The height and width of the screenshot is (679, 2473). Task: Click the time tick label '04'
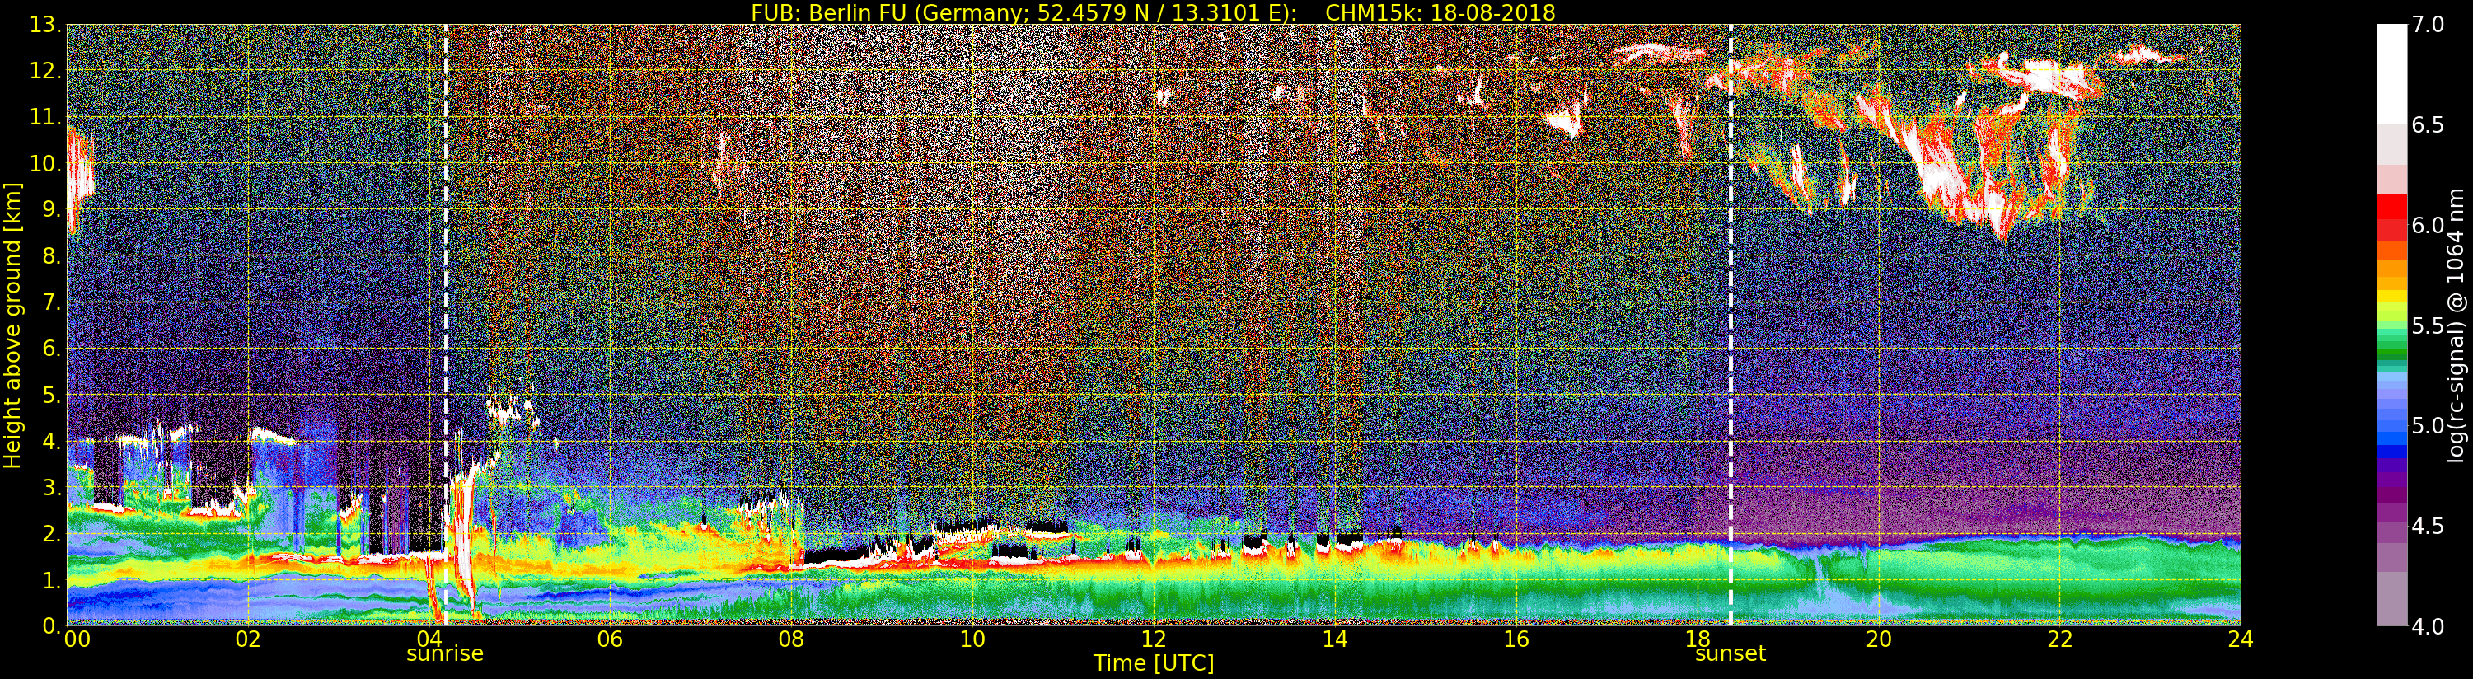click(x=429, y=639)
